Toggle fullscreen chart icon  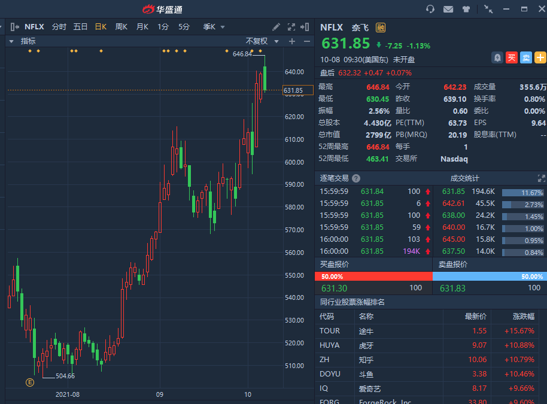(x=291, y=27)
